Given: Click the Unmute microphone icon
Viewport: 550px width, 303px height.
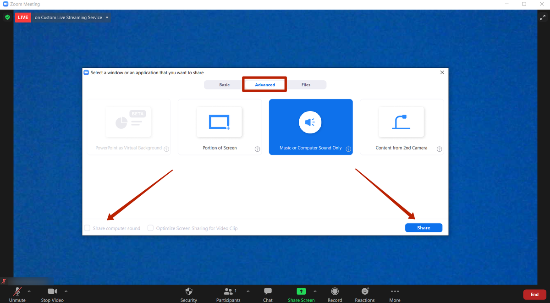Looking at the screenshot, I should (x=17, y=292).
